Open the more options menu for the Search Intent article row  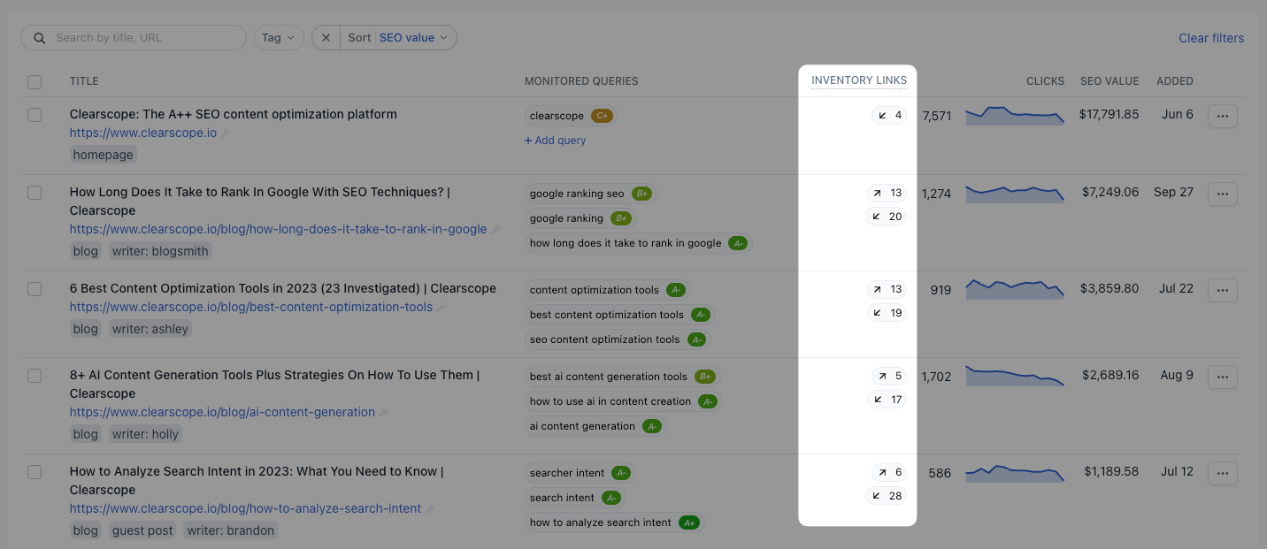1222,474
